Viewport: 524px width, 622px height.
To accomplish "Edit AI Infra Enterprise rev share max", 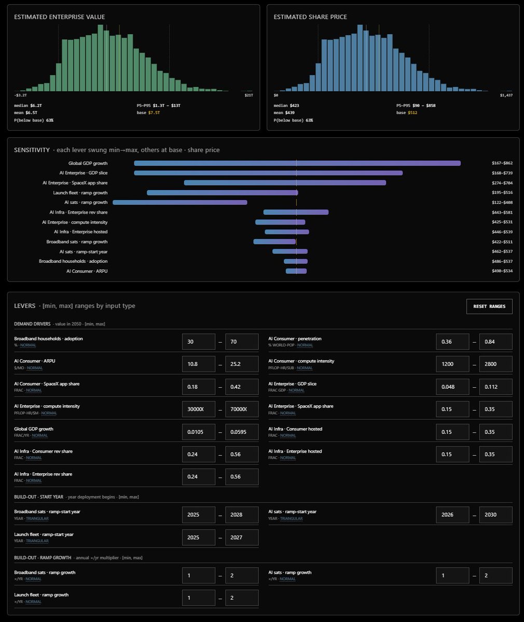I will pos(242,477).
